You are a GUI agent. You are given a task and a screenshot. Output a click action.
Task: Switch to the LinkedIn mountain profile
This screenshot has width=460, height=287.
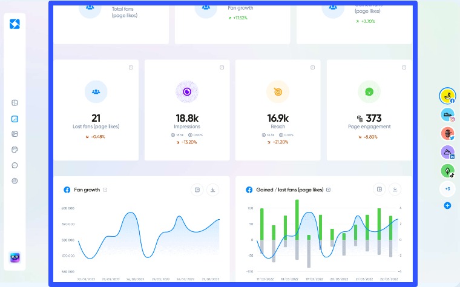[x=447, y=153]
